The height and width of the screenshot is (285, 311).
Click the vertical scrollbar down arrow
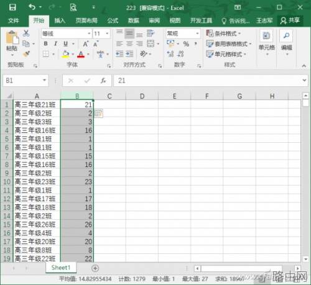pyautogui.click(x=305, y=259)
